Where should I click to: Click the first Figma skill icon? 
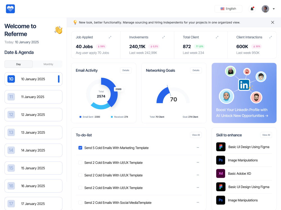221,147
